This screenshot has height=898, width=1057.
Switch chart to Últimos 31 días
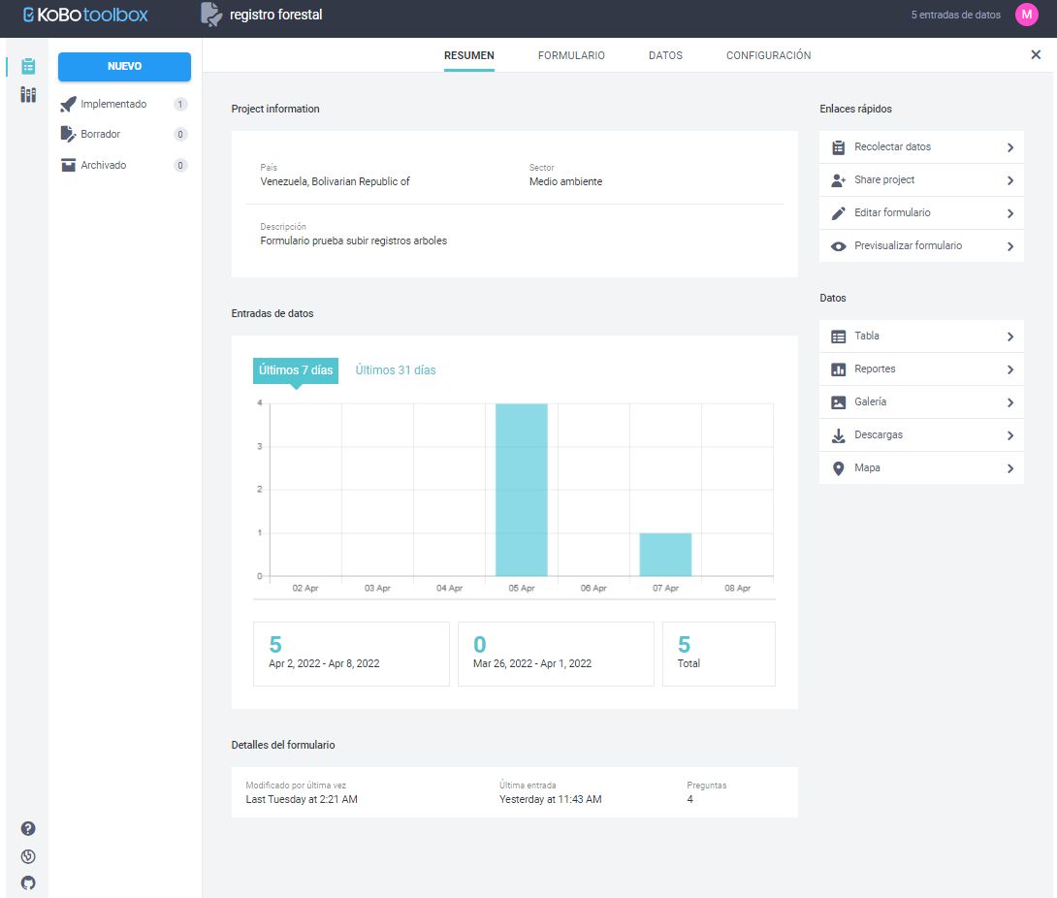pos(396,370)
